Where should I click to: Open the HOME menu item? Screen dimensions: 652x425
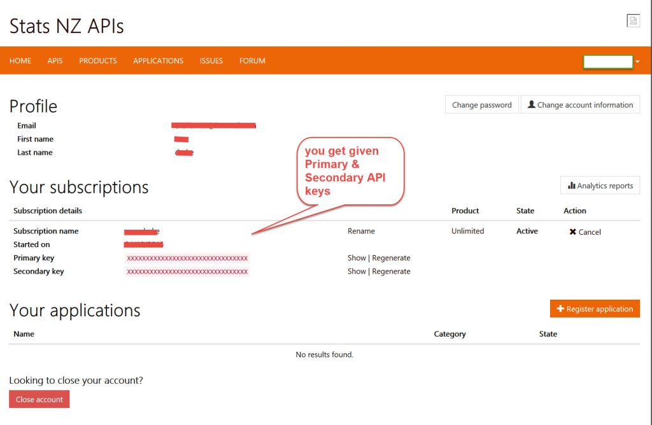point(20,61)
